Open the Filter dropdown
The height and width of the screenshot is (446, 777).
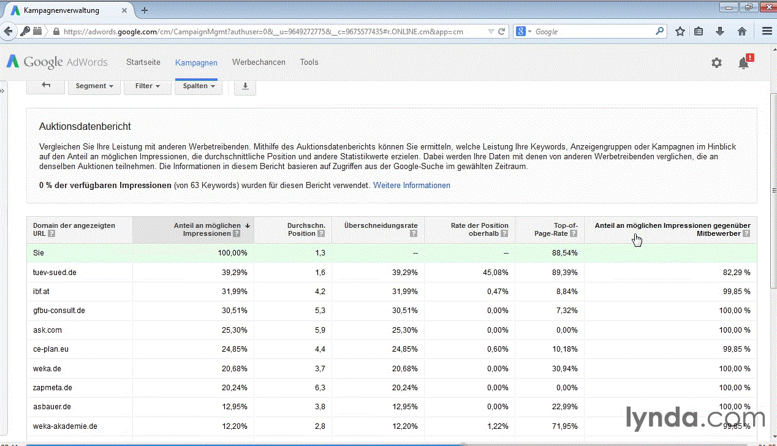click(x=148, y=86)
